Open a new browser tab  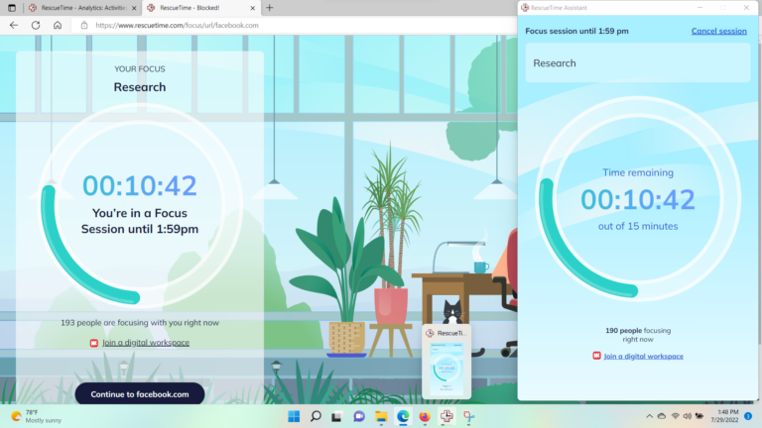click(270, 8)
